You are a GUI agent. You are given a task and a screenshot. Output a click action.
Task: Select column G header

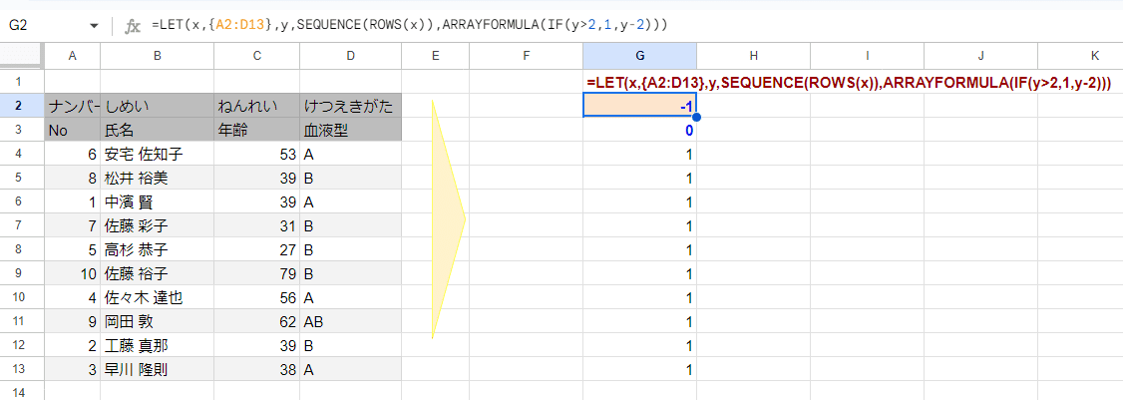[x=639, y=56]
